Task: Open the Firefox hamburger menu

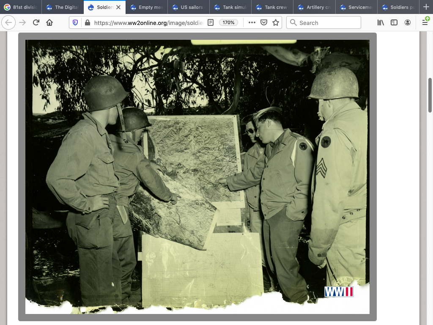Action: point(425,22)
